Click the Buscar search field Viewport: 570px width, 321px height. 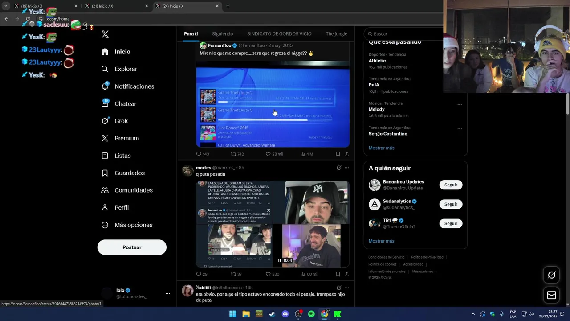click(403, 34)
